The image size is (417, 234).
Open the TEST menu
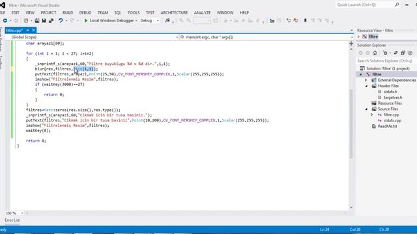pos(150,13)
